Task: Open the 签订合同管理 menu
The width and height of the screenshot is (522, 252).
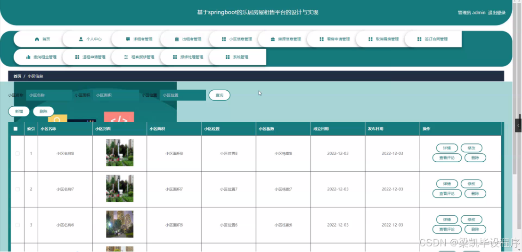Action: point(432,39)
